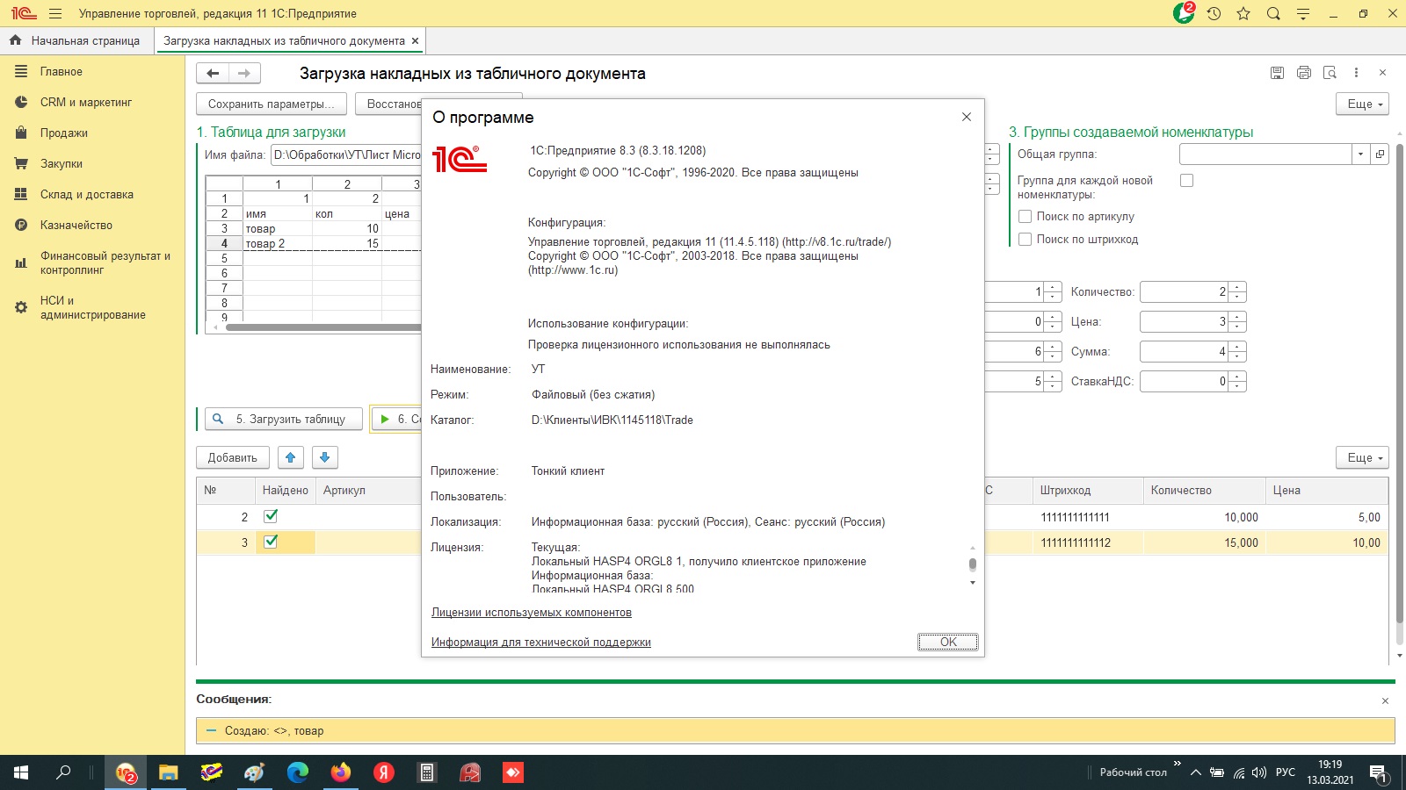1406x790 pixels.
Task: Launch Microsoft Edge from taskbar
Action: click(298, 772)
